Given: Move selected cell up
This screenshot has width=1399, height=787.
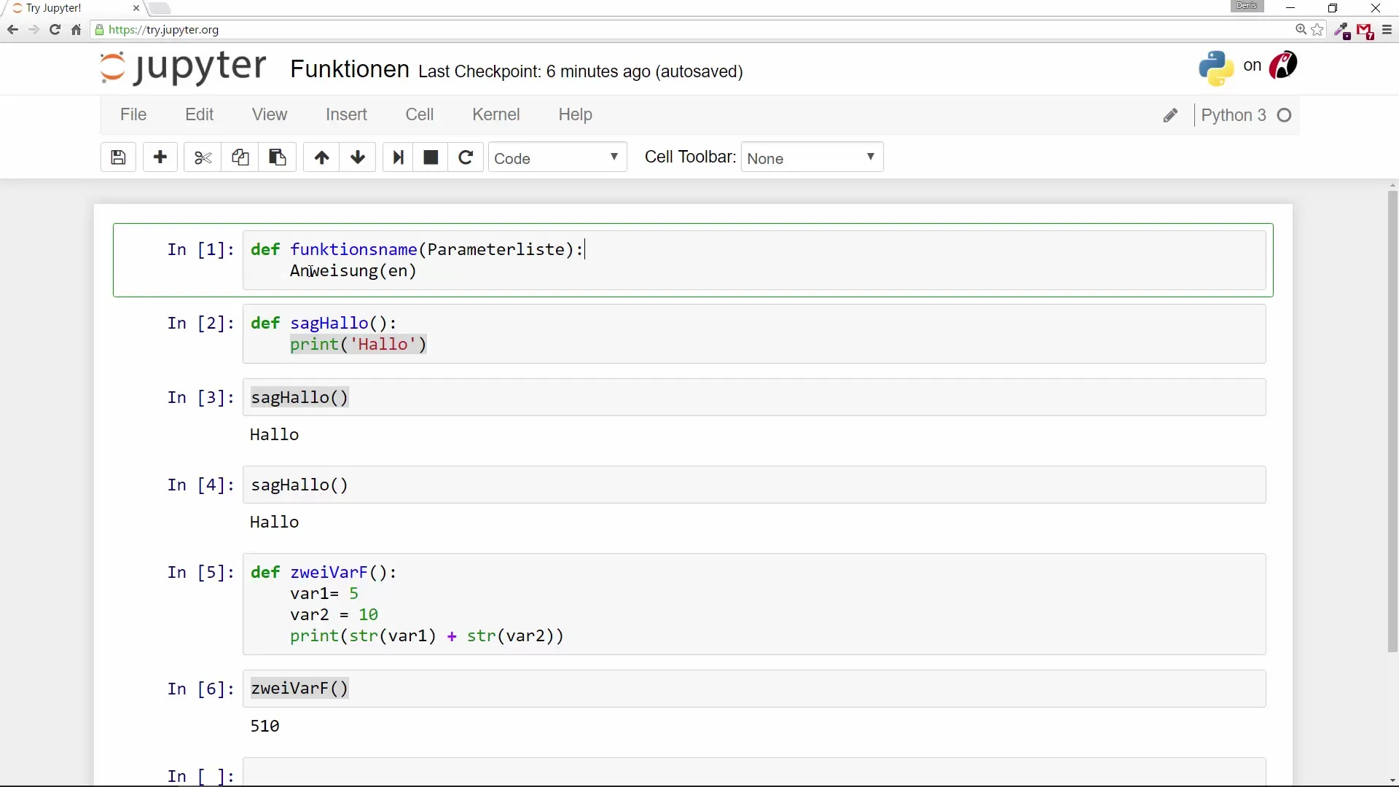Looking at the screenshot, I should 321,157.
